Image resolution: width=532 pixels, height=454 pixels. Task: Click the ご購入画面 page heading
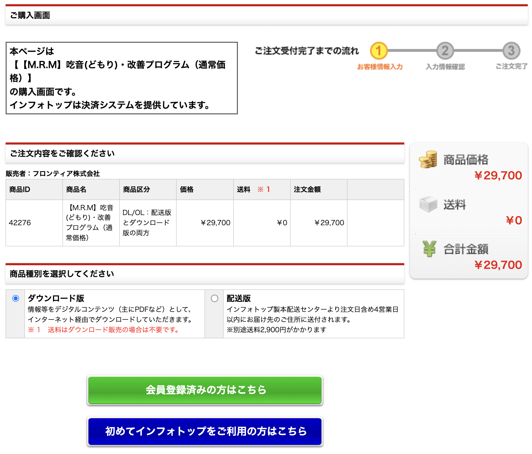[x=30, y=15]
